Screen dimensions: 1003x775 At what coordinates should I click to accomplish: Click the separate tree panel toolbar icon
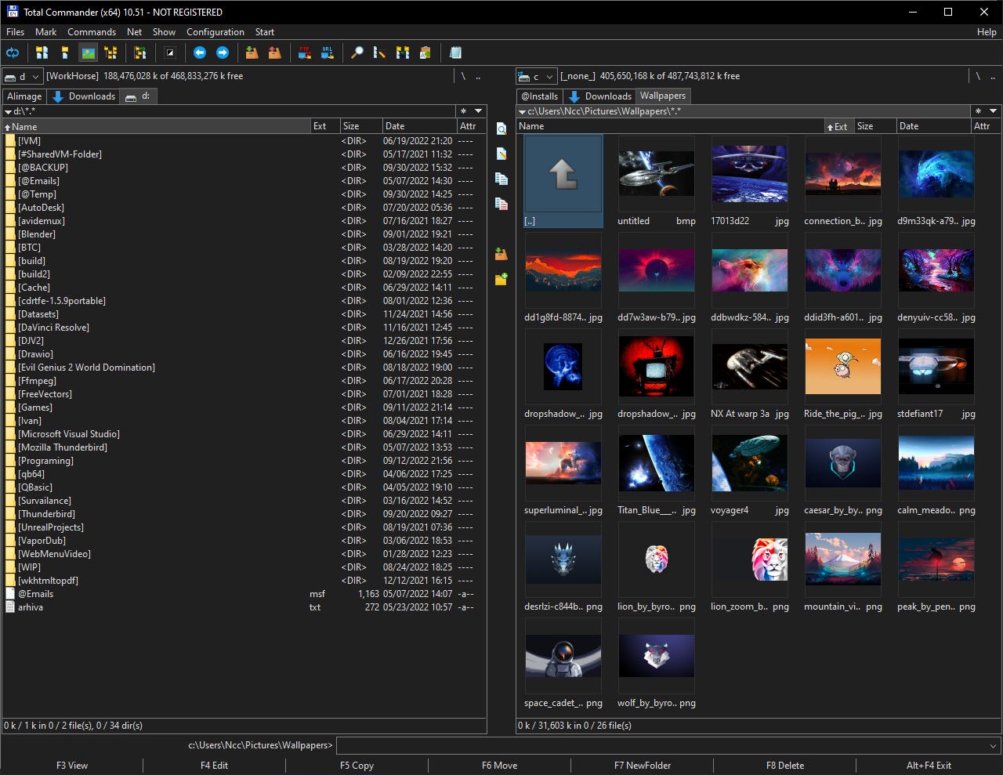coord(140,53)
